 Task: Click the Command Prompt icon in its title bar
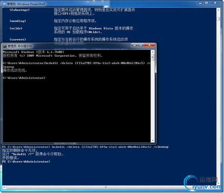click(x=5, y=46)
